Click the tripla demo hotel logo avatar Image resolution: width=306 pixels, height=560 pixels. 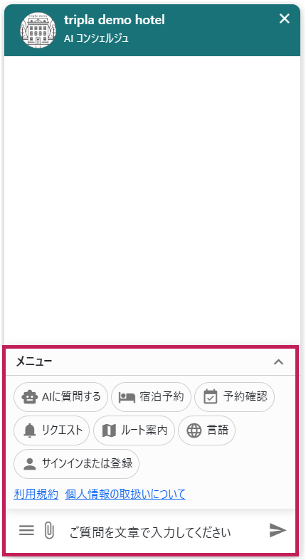pyautogui.click(x=38, y=30)
